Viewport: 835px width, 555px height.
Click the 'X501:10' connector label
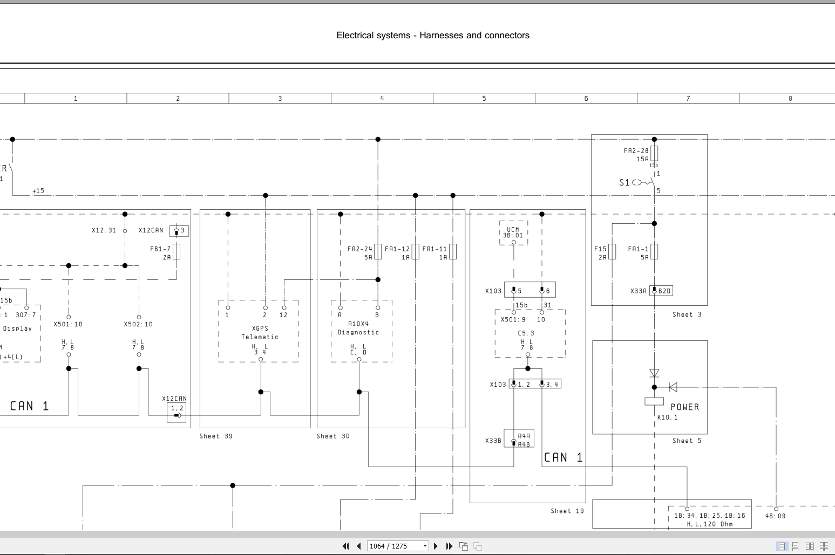pyautogui.click(x=68, y=325)
